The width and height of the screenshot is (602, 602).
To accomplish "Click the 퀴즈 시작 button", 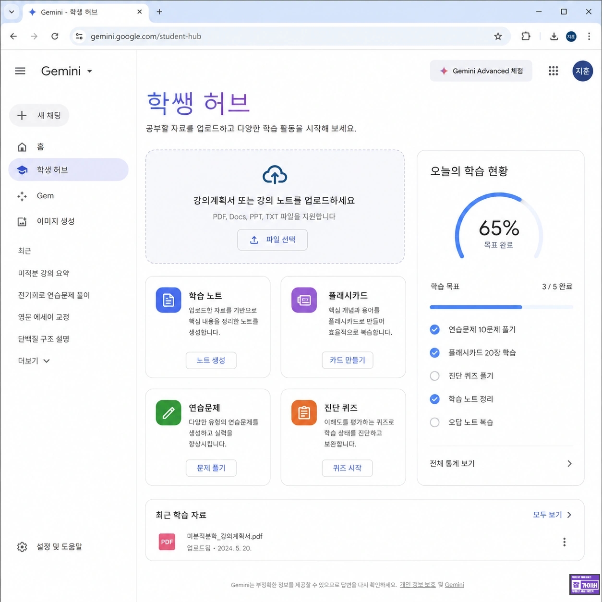I will 348,468.
